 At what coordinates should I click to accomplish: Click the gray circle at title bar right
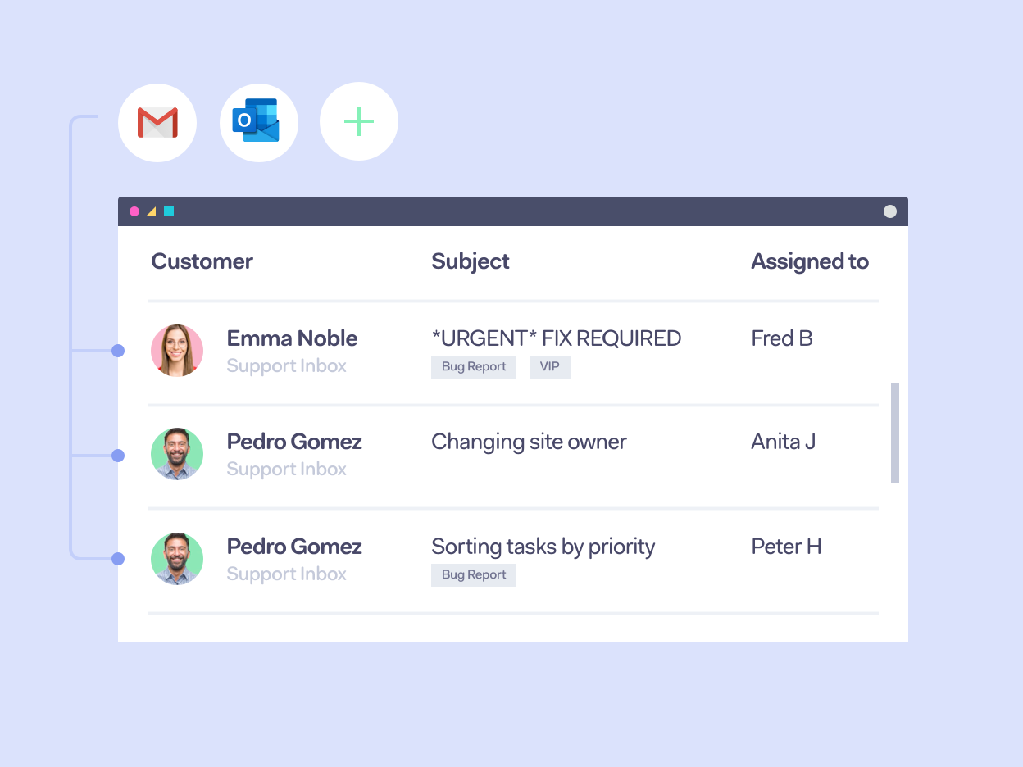pos(890,211)
